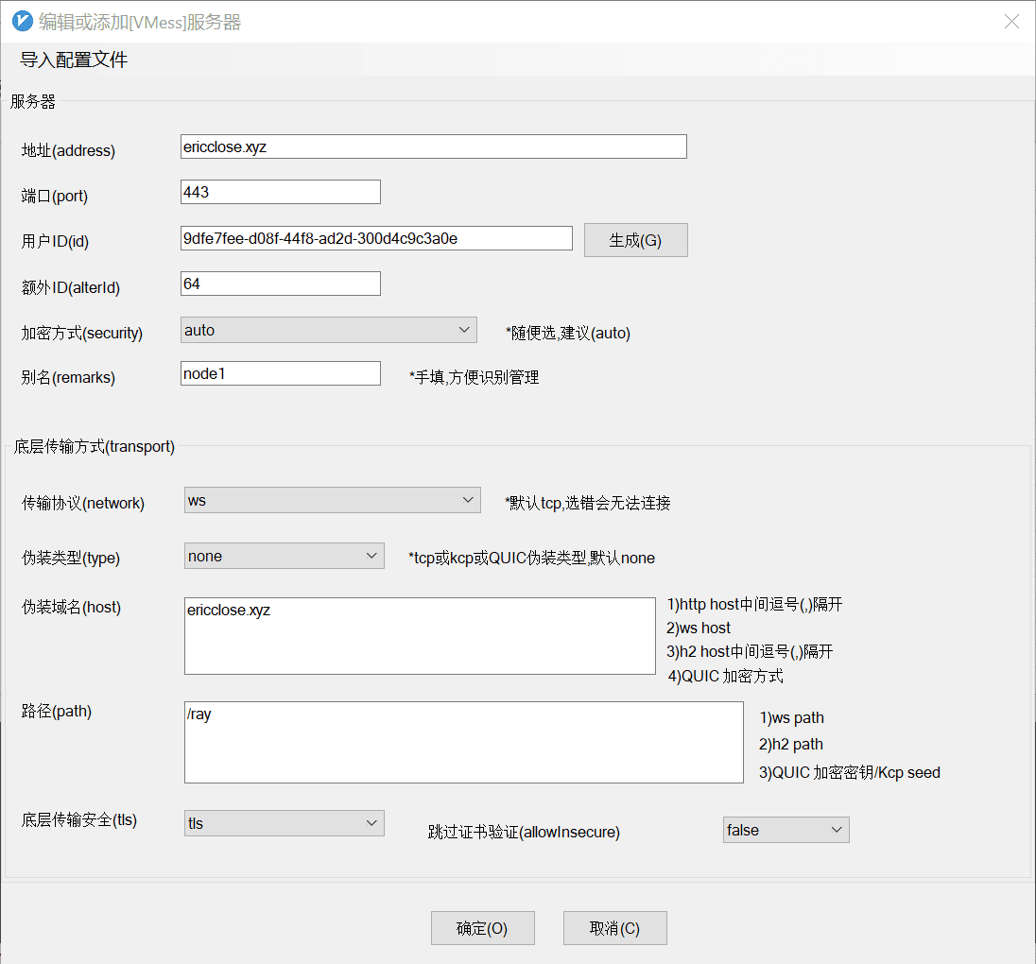Click the 端口(port) label
Screen dimensions: 1036x964
click(x=54, y=197)
